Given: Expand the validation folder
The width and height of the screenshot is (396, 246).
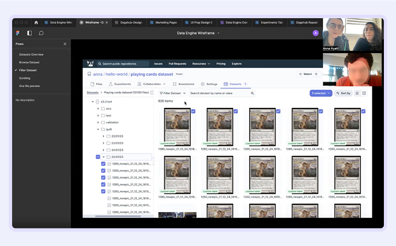Looking at the screenshot, I should pyautogui.click(x=98, y=122).
